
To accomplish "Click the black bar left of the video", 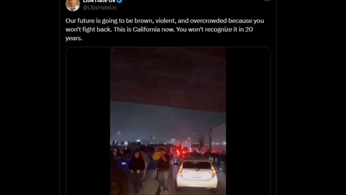I will click(x=88, y=121).
